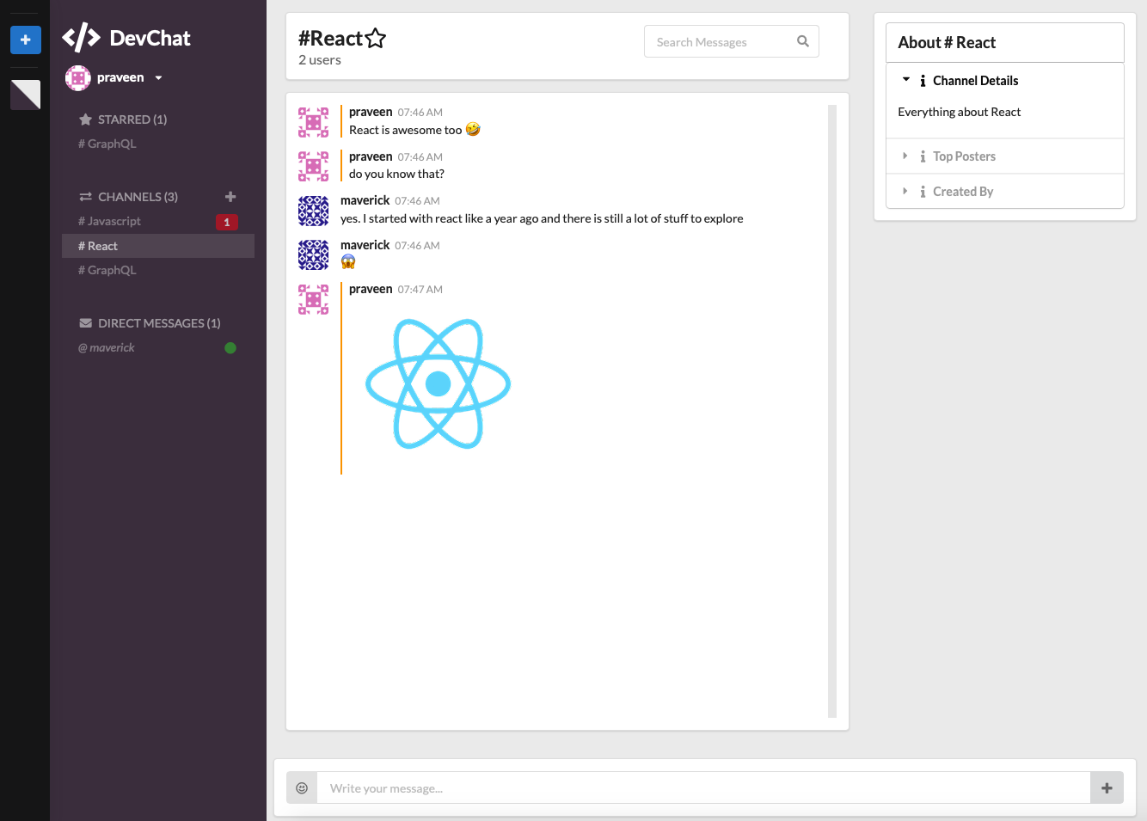
Task: Open praveen's avatar in the sidebar
Action: point(78,78)
